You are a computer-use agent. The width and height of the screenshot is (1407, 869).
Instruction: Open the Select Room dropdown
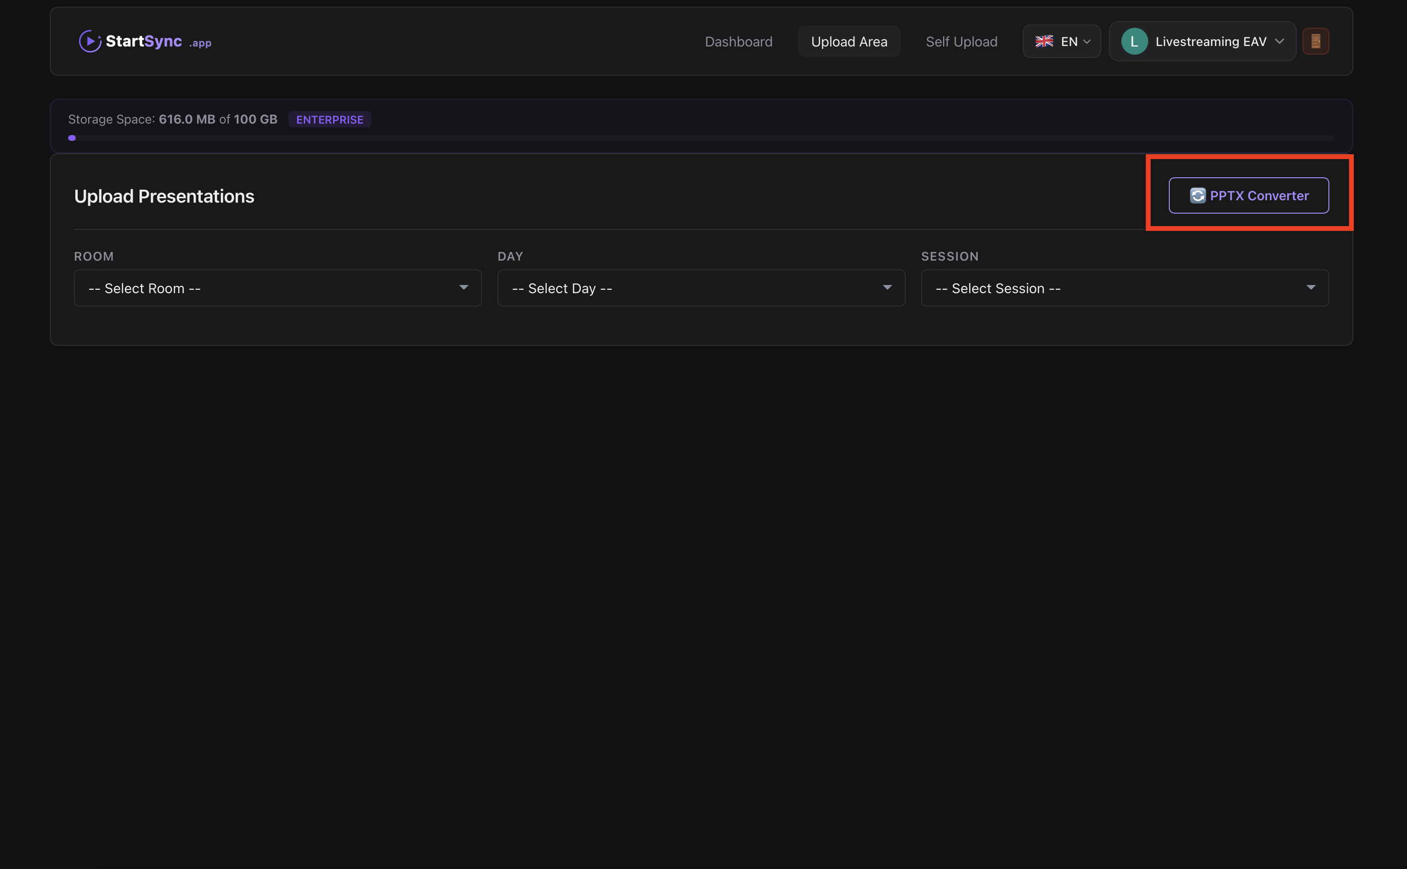pyautogui.click(x=277, y=288)
